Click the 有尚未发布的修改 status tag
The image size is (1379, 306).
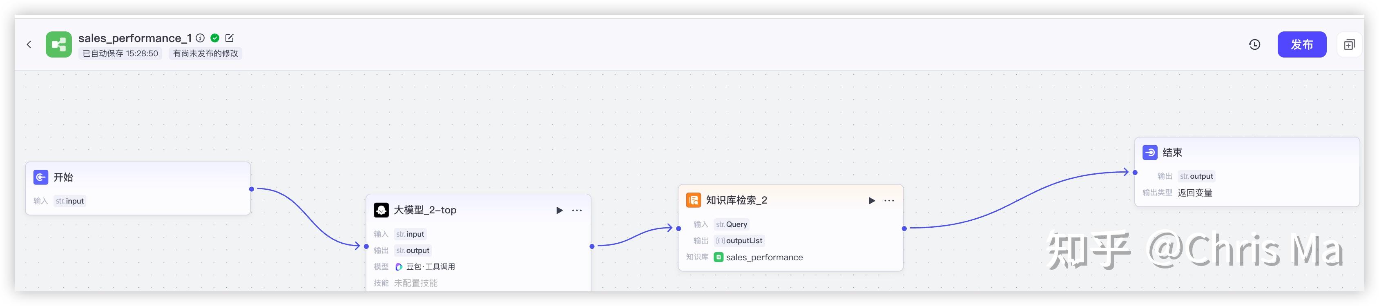point(205,53)
